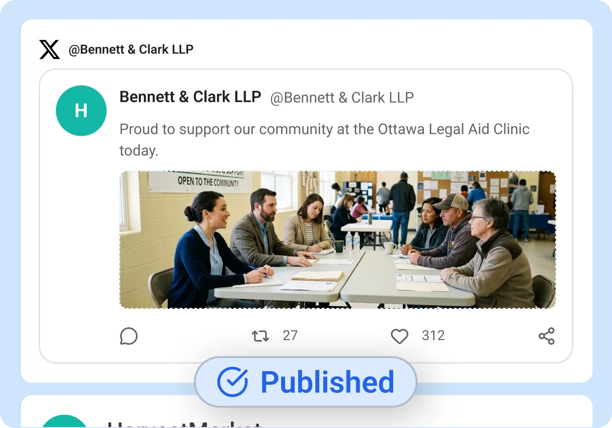612x428 pixels.
Task: Click the checkmark icon in the Published badge
Action: point(232,382)
